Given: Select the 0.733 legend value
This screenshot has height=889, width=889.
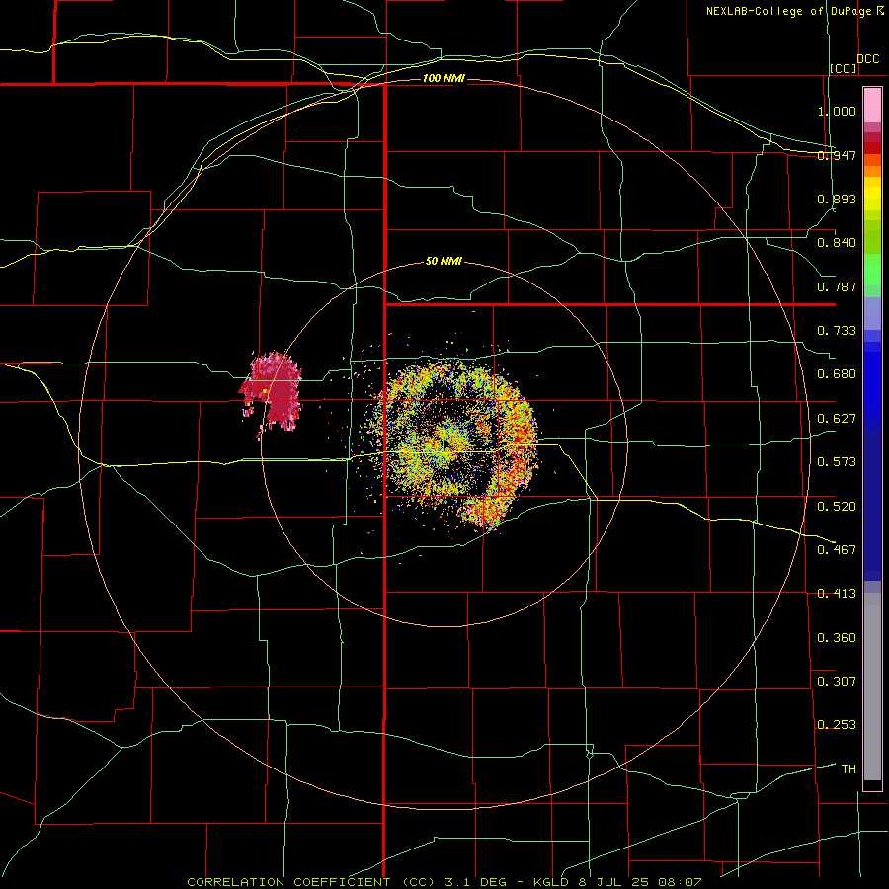Looking at the screenshot, I should (837, 330).
